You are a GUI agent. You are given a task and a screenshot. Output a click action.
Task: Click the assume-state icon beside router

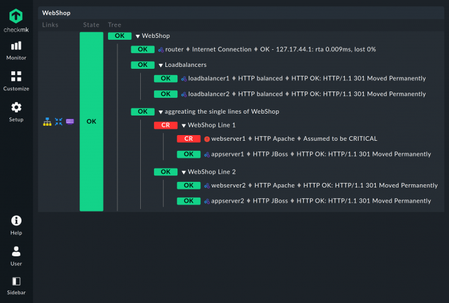(x=161, y=49)
